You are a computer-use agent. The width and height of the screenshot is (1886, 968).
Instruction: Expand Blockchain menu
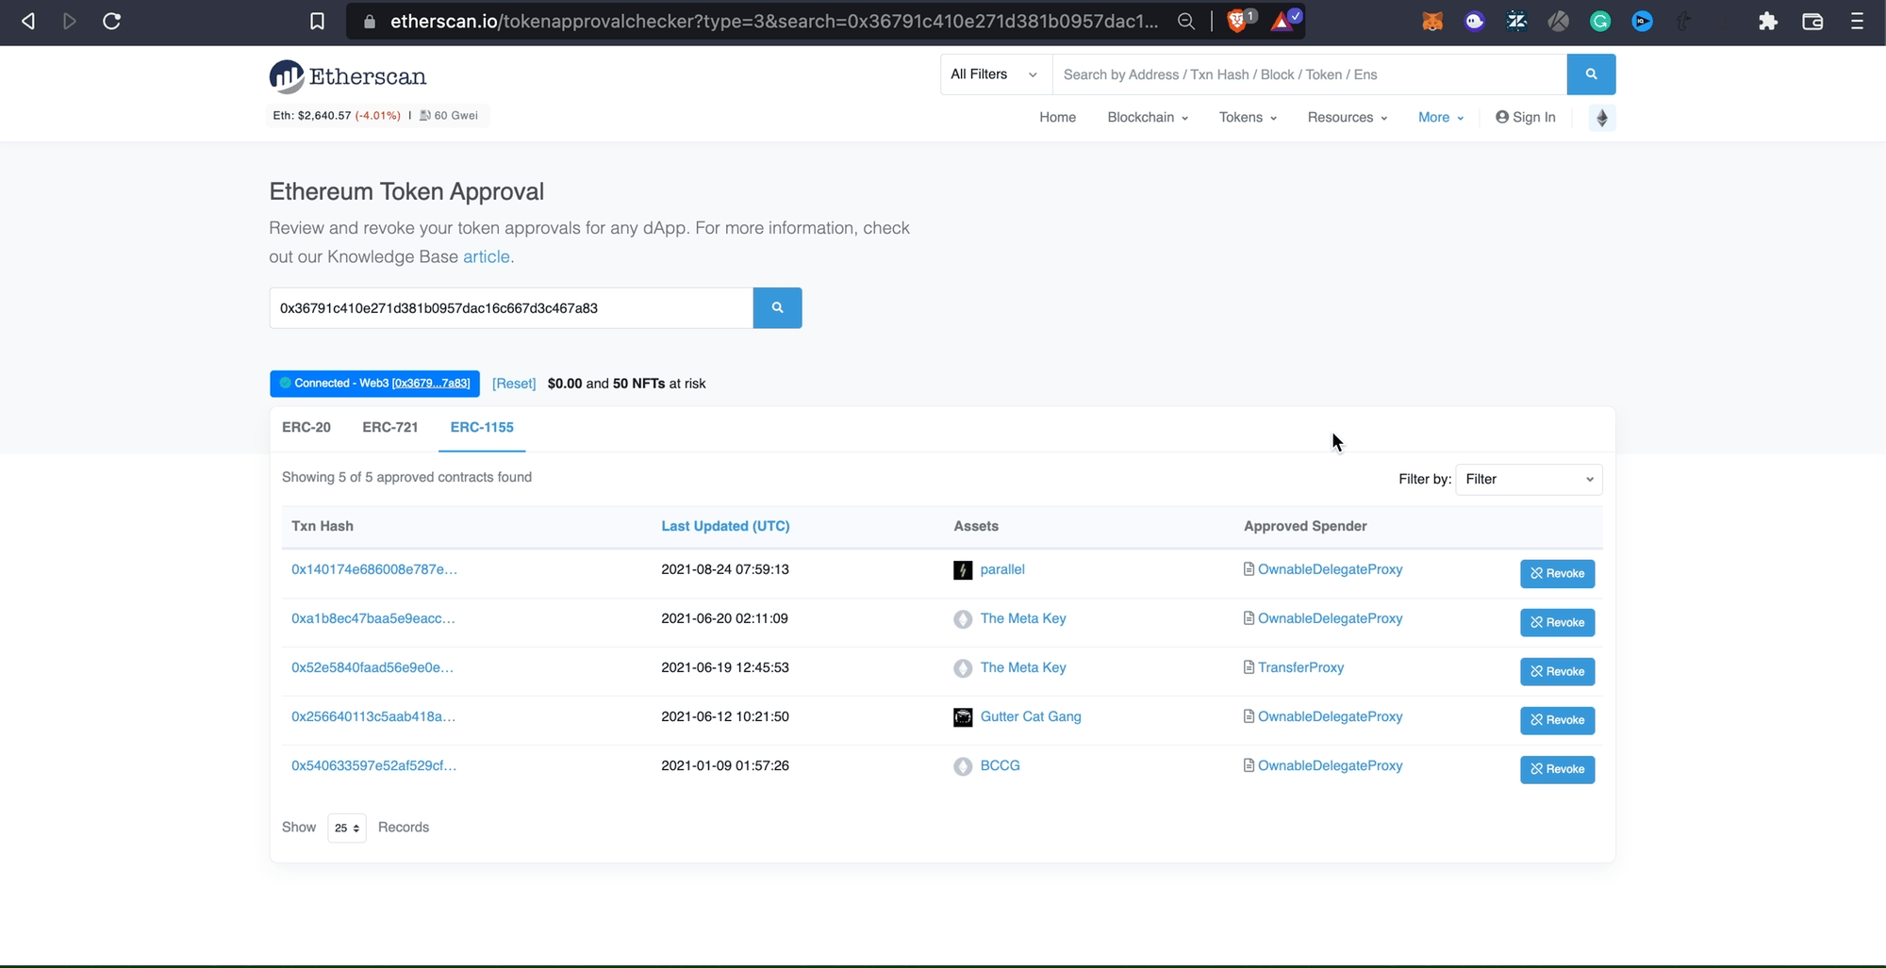click(1148, 117)
